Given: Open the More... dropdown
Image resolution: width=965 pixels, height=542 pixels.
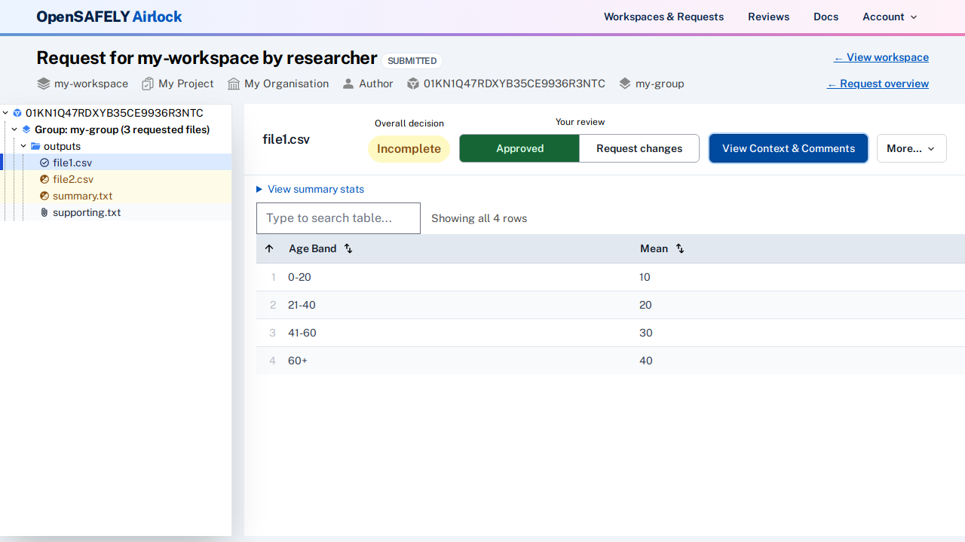Looking at the screenshot, I should click(911, 148).
